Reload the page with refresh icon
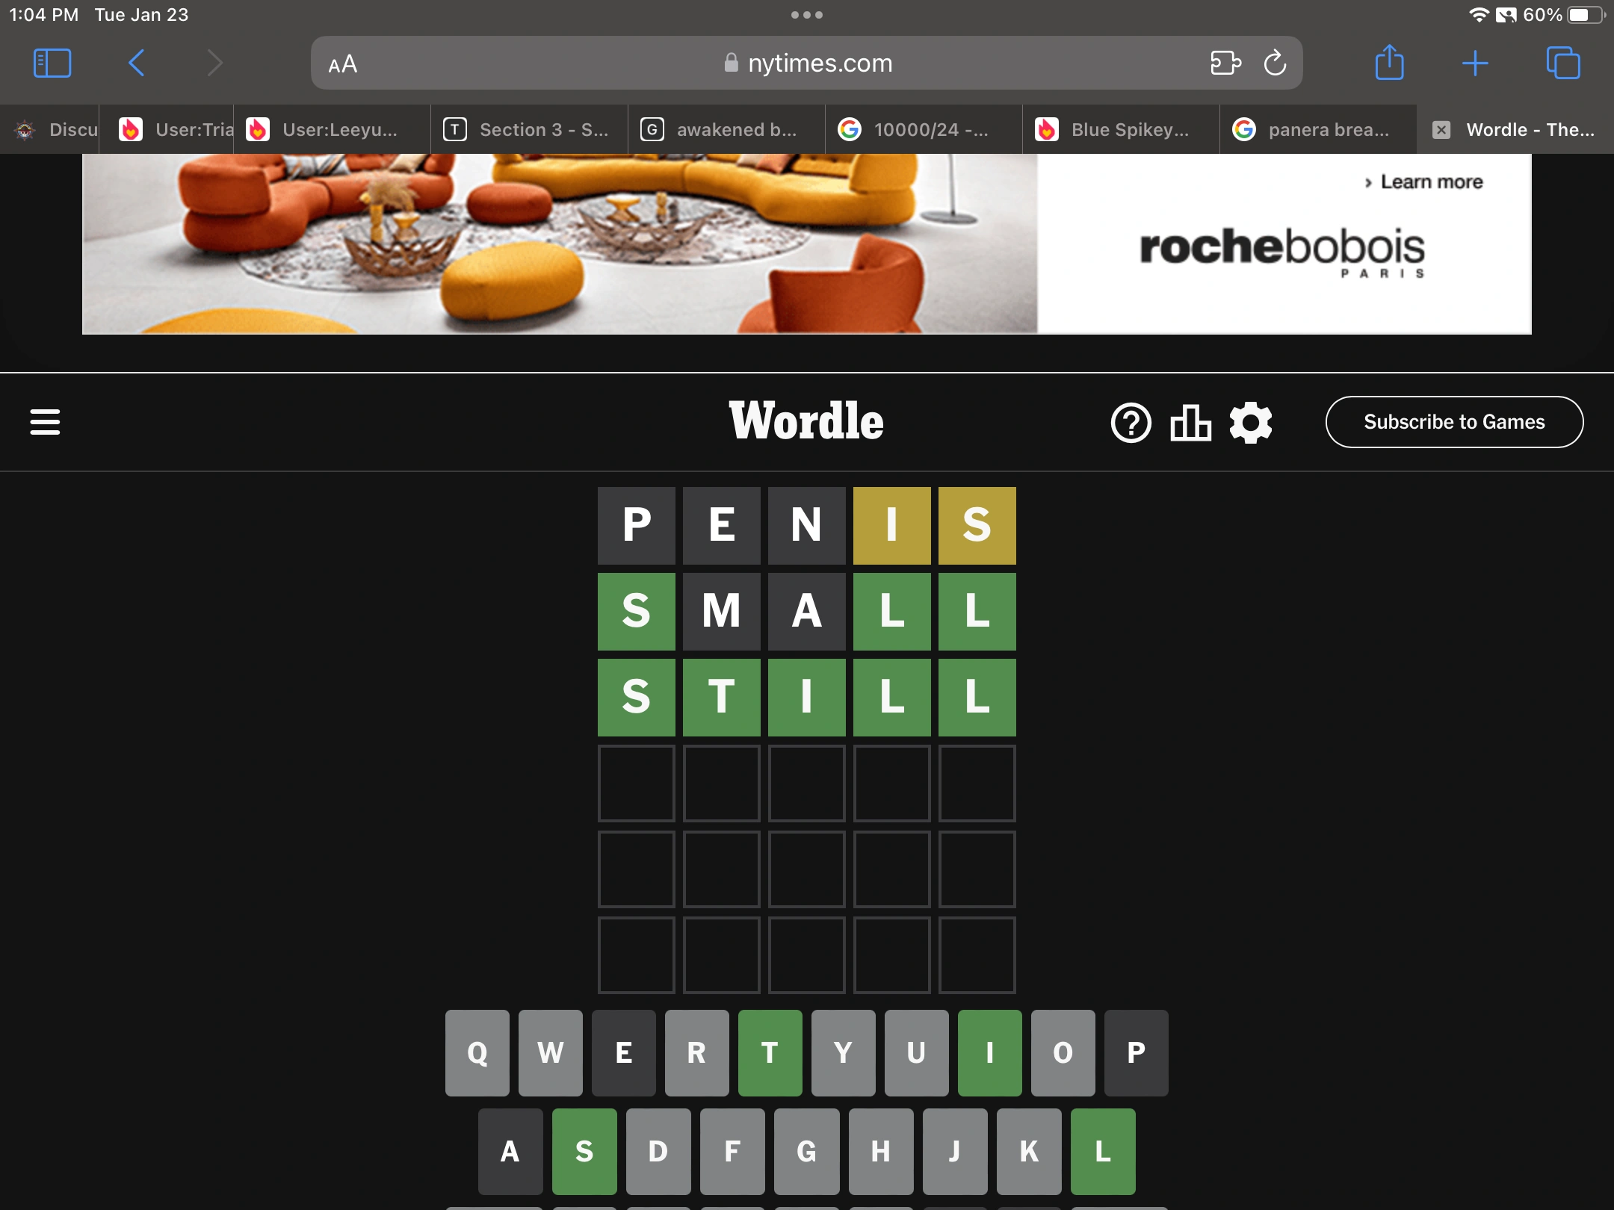The width and height of the screenshot is (1614, 1210). [x=1275, y=63]
